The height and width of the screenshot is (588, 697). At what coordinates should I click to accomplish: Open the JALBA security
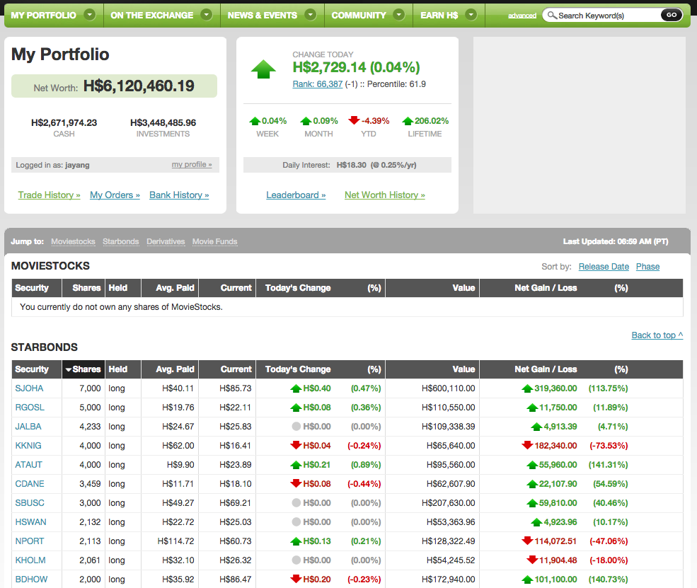(x=28, y=427)
